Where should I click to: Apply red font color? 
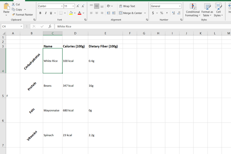[80, 13]
